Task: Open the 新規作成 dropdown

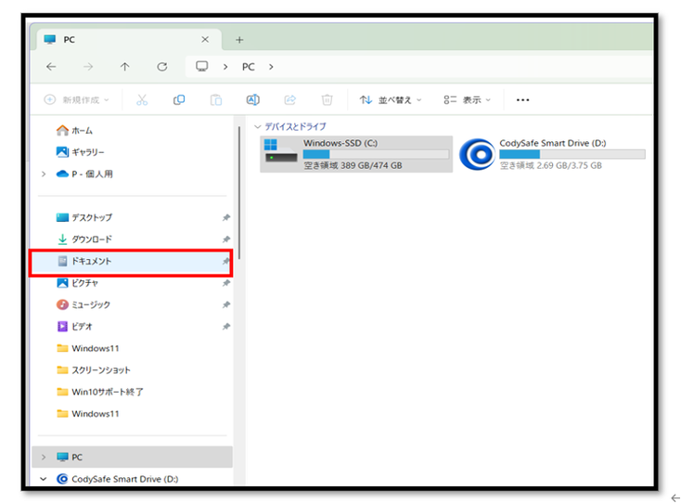Action: pos(76,100)
